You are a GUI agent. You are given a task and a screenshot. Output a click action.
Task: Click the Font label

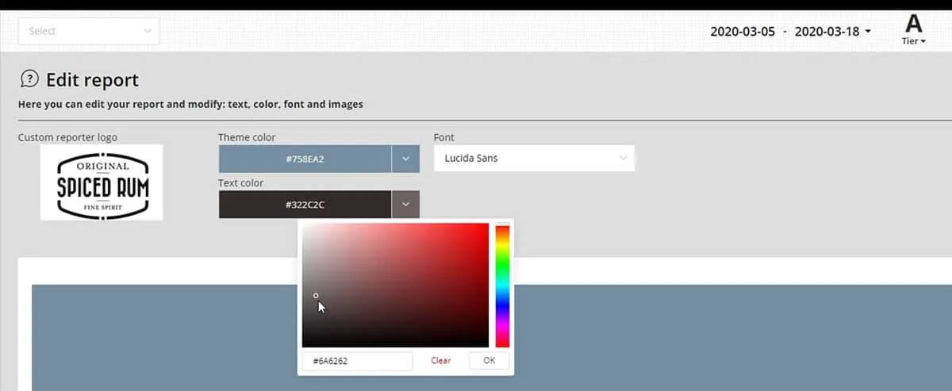pyautogui.click(x=444, y=137)
